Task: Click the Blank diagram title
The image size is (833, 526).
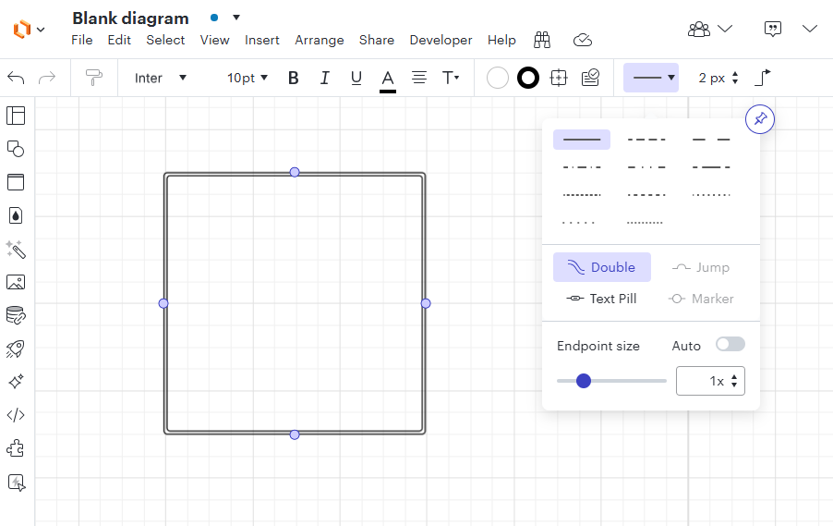Action: pos(131,18)
